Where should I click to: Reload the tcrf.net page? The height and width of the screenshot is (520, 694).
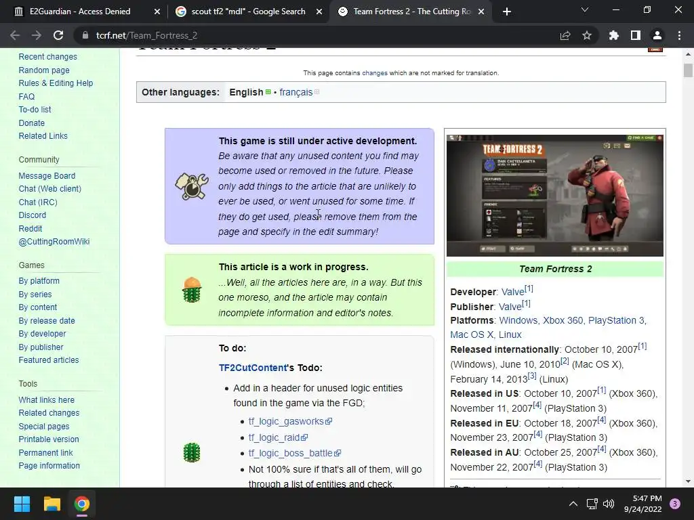(x=58, y=35)
